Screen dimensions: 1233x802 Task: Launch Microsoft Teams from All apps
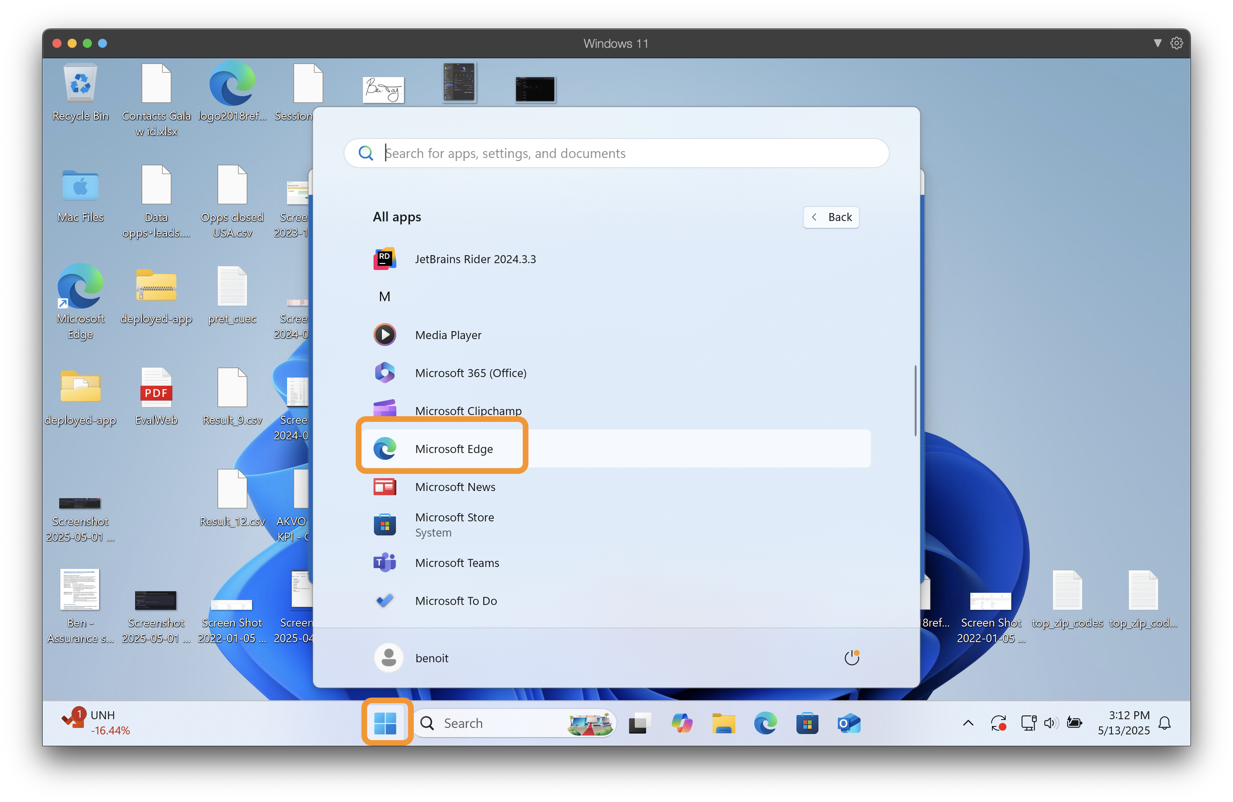[616, 563]
